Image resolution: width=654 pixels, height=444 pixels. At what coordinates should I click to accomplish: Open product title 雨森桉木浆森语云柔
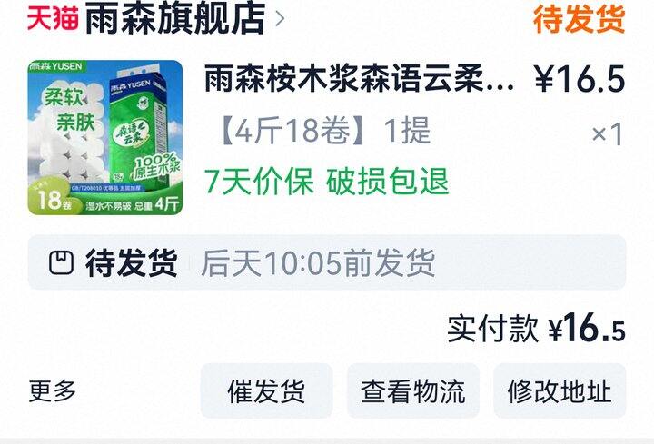359,78
